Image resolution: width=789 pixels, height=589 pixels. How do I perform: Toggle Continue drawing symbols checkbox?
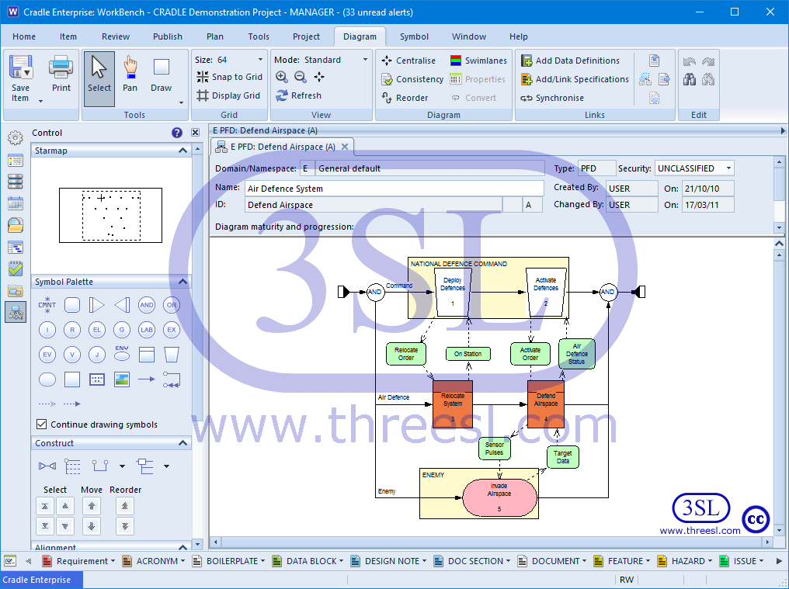click(42, 424)
